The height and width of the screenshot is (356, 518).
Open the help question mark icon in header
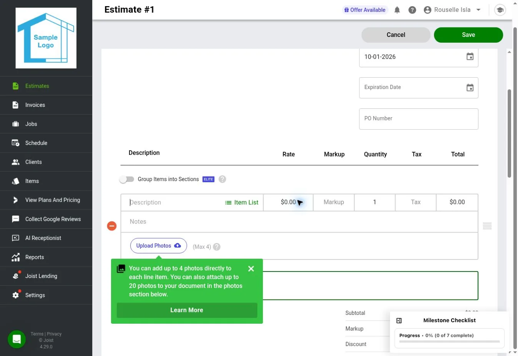(x=412, y=10)
